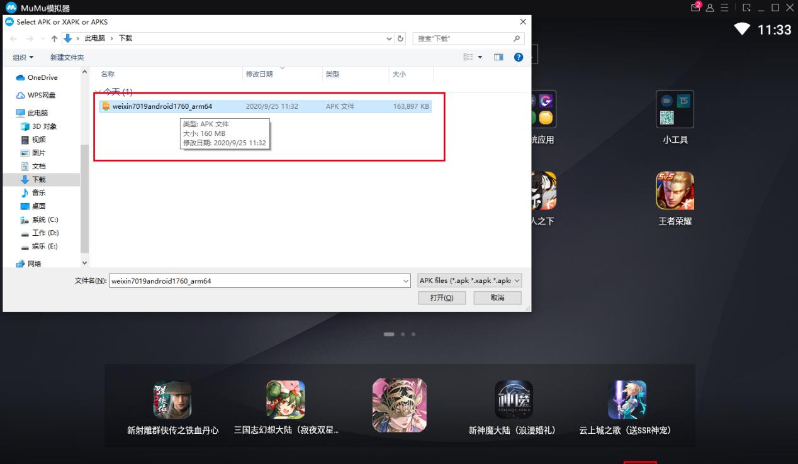Click 取消 button
Screen dimensions: 798x464
coord(497,297)
